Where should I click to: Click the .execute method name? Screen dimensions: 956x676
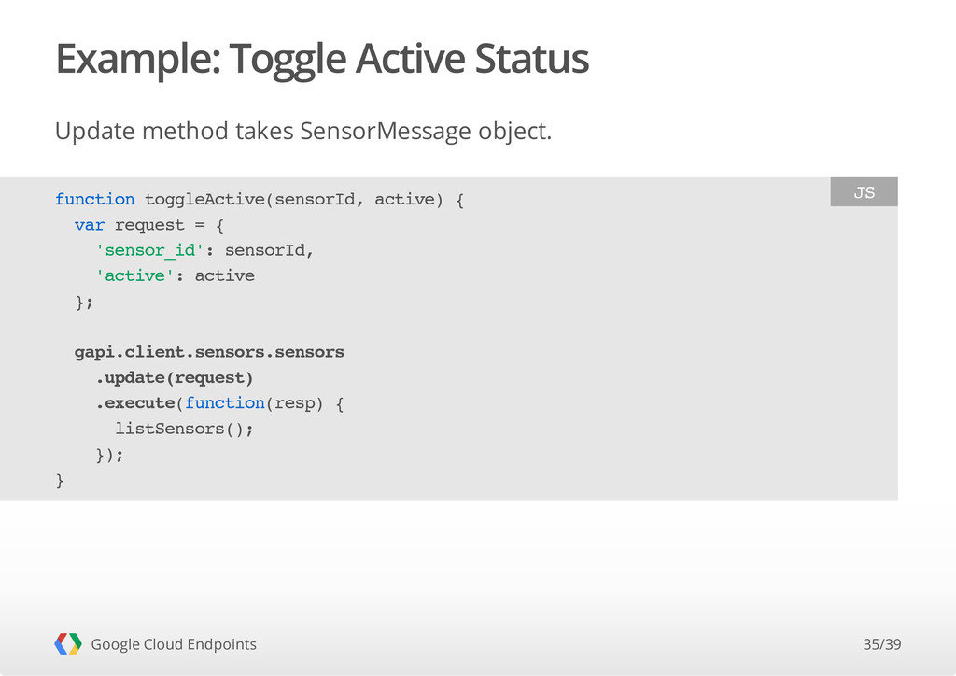(135, 403)
